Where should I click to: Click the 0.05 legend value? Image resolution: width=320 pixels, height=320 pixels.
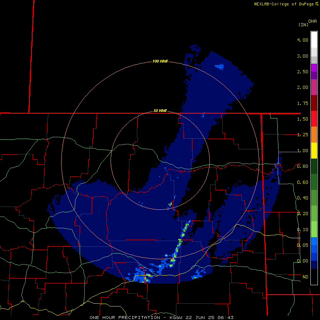[303, 245]
